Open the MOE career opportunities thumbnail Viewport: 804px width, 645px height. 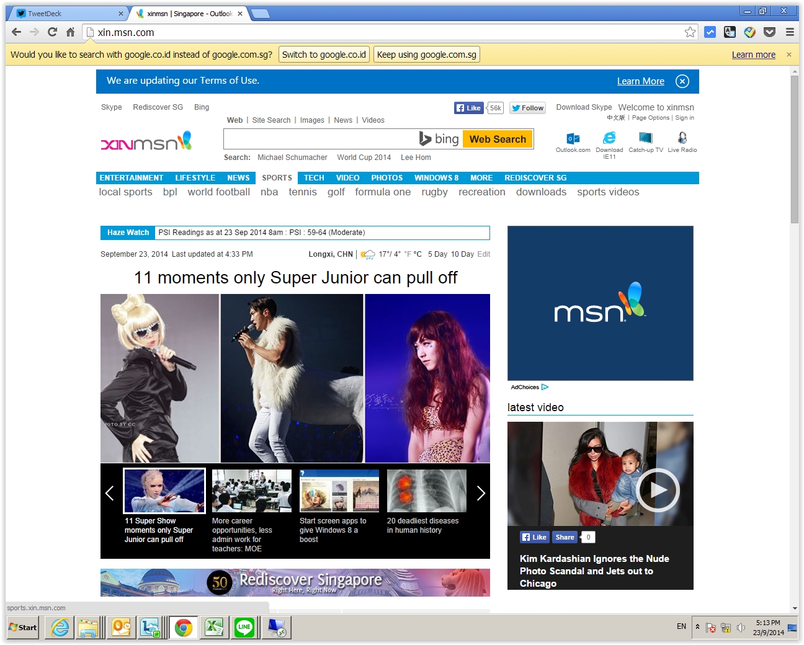pyautogui.click(x=251, y=491)
